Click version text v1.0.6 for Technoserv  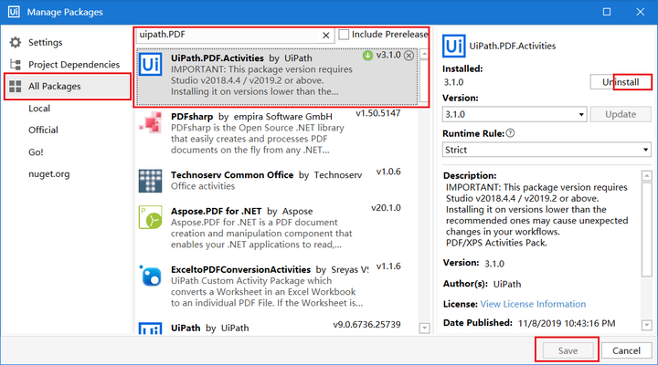388,172
